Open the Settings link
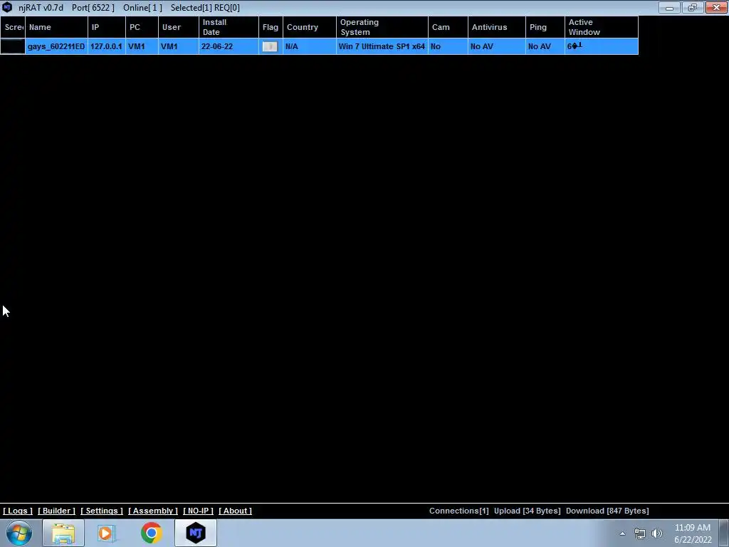 coord(102,511)
